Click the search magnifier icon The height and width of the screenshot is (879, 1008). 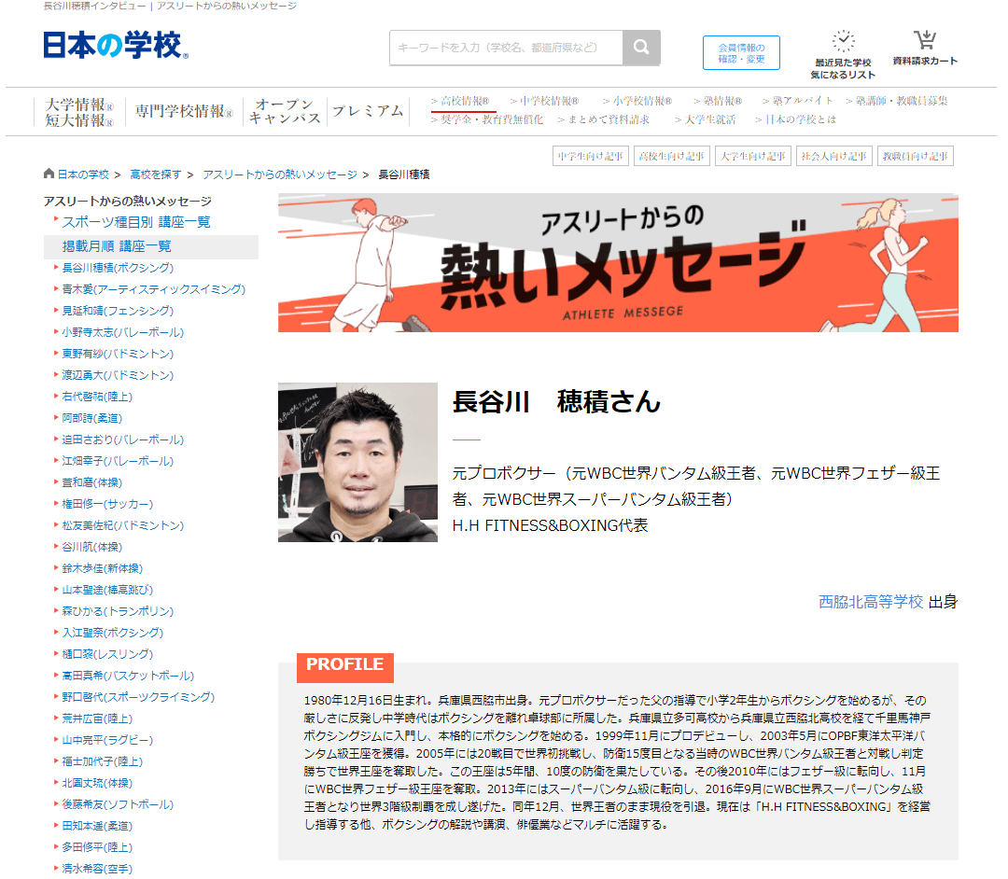tap(641, 48)
